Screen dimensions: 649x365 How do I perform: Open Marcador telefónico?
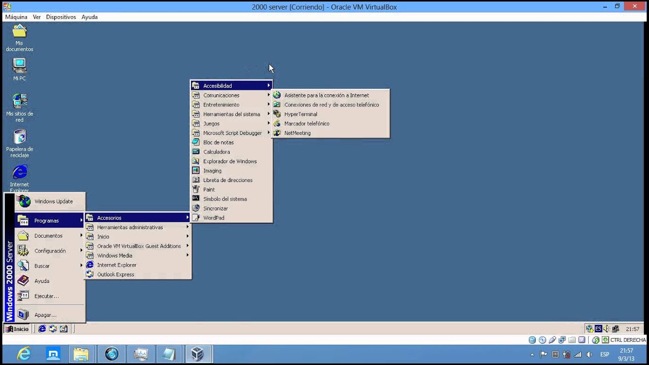331,124
